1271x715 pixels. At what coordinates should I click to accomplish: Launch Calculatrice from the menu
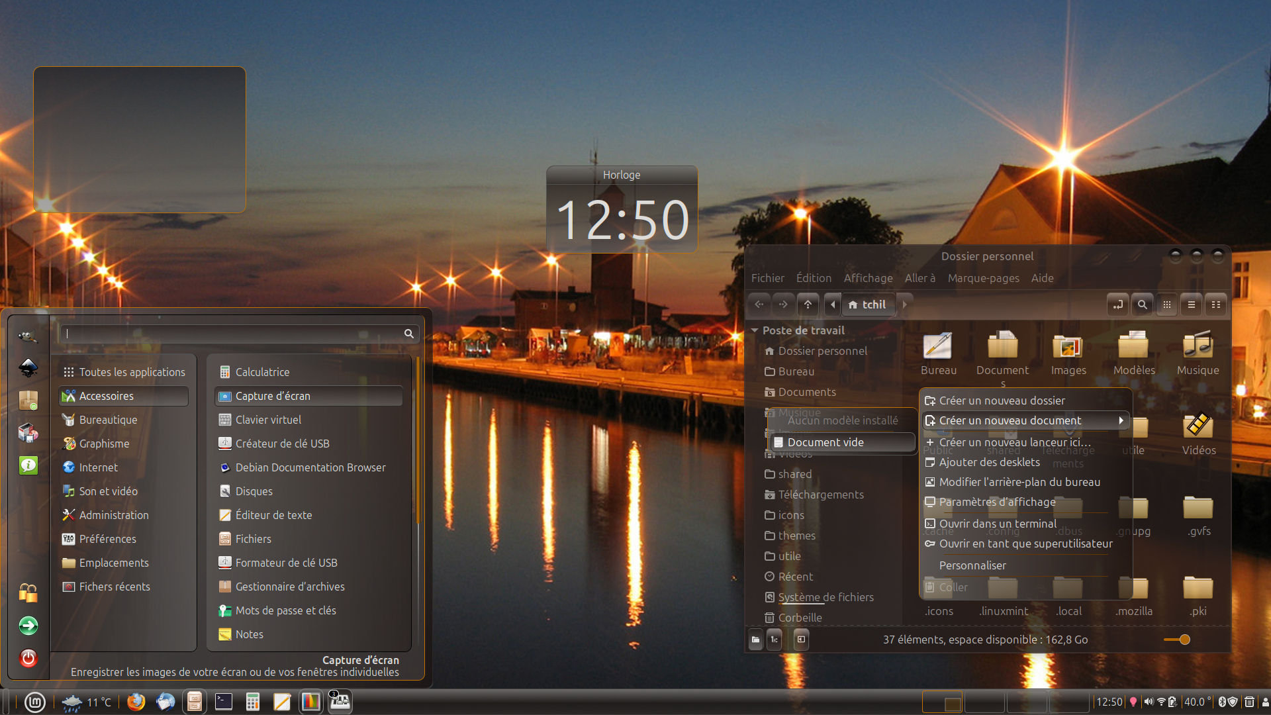point(309,372)
